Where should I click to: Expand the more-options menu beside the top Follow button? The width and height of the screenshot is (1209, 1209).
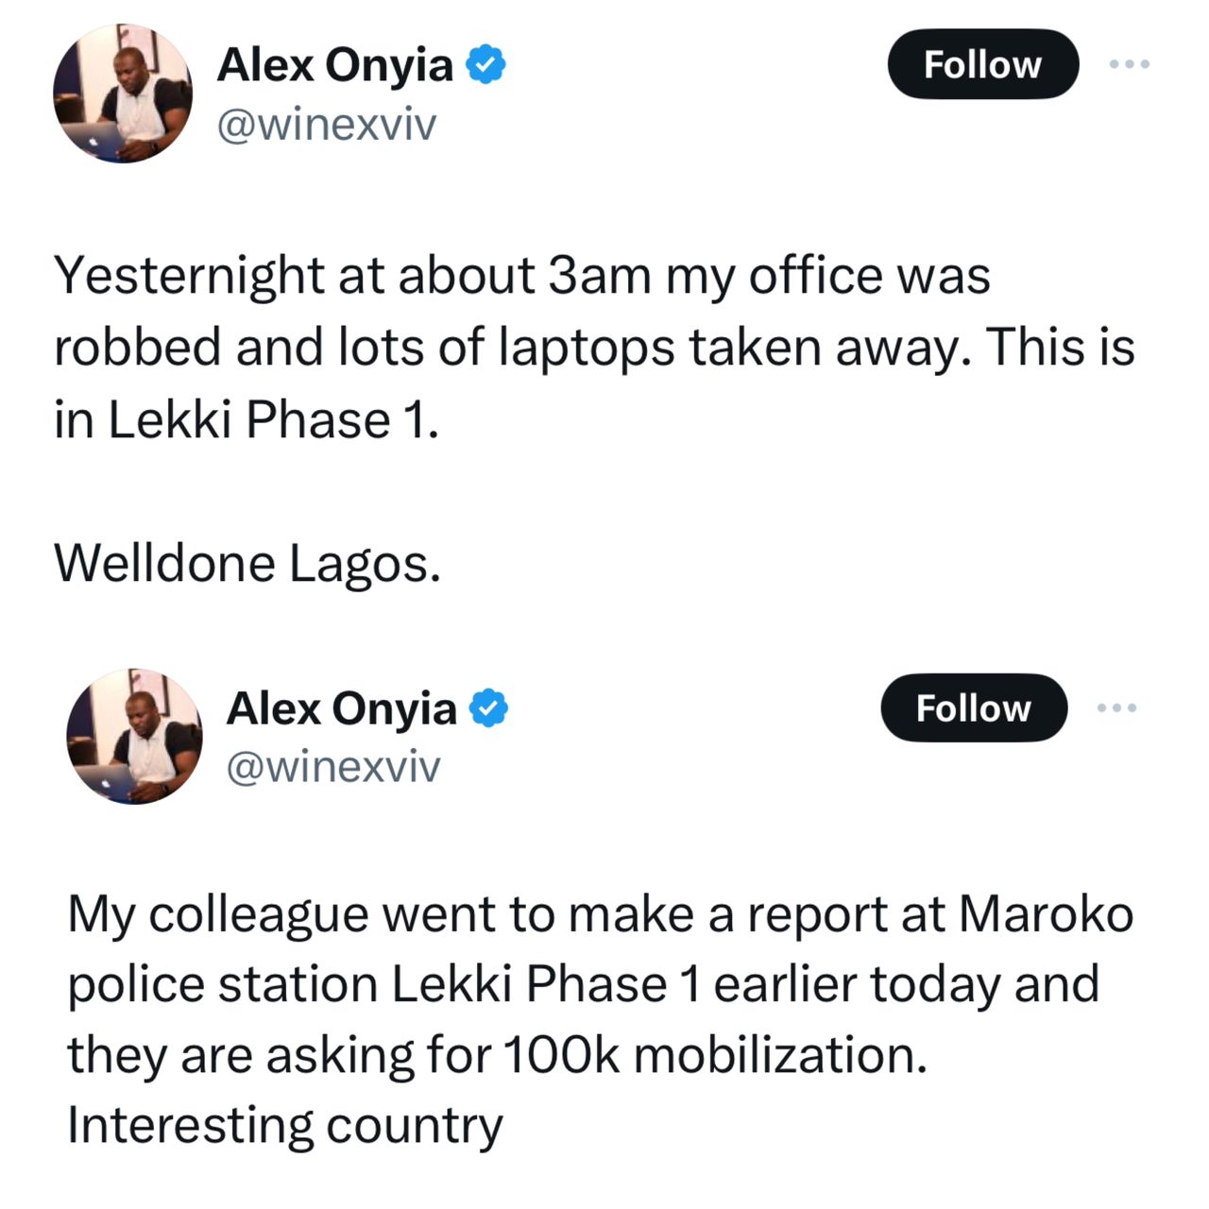pyautogui.click(x=1128, y=64)
